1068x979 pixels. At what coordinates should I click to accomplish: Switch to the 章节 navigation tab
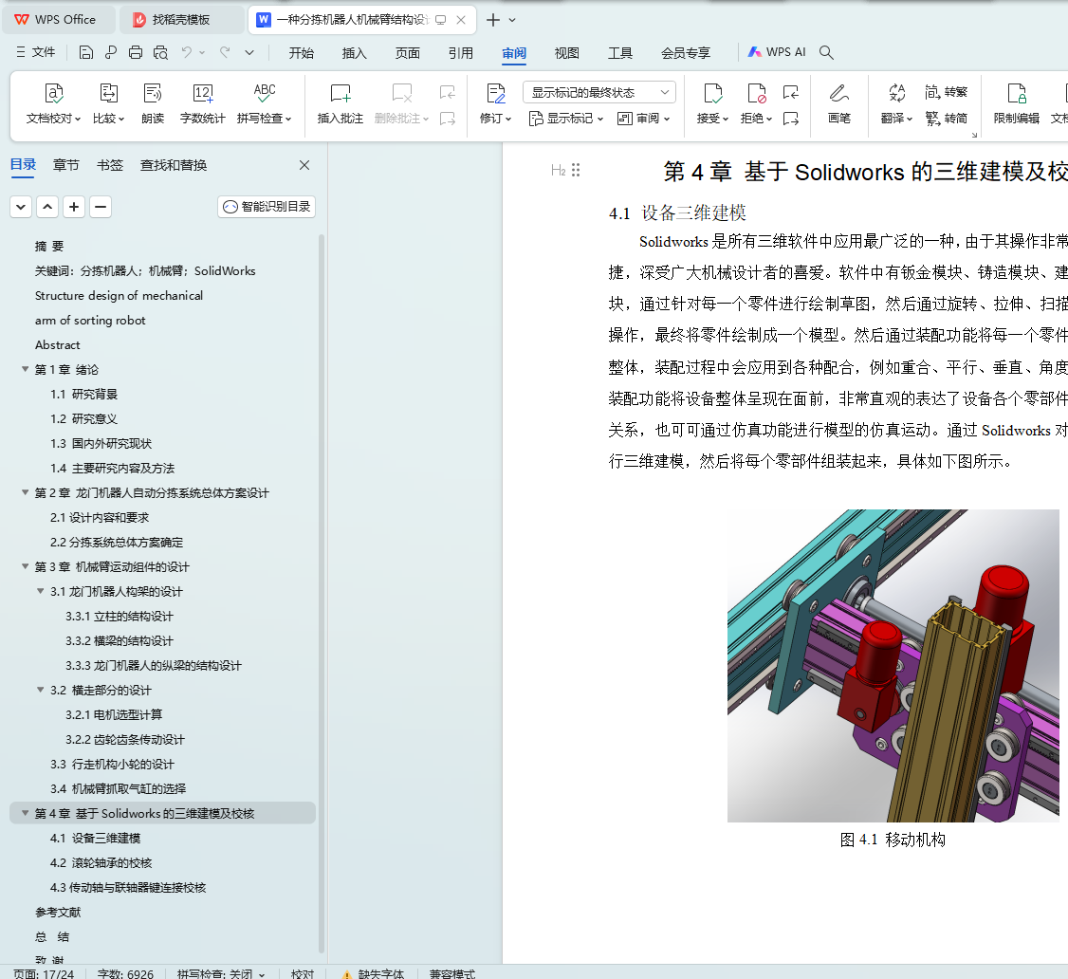66,166
